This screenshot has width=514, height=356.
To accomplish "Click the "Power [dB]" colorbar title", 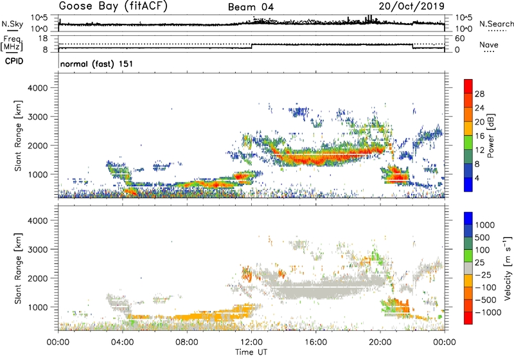I will tap(490, 136).
